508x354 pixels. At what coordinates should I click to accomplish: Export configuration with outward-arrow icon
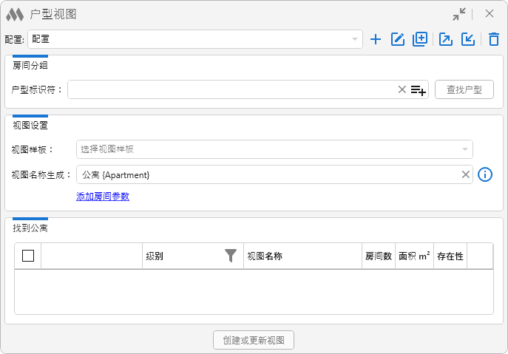[446, 39]
